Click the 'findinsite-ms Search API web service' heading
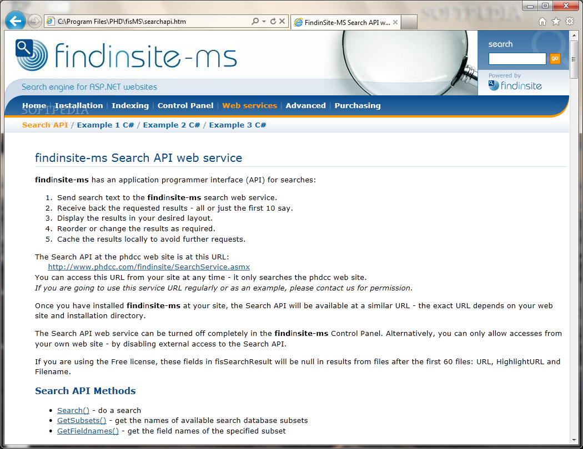This screenshot has height=449, width=583. (x=138, y=158)
